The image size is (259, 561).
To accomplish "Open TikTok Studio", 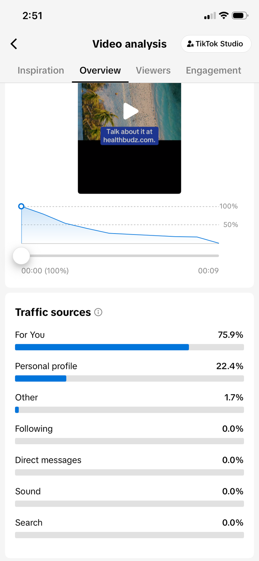I will (x=216, y=44).
